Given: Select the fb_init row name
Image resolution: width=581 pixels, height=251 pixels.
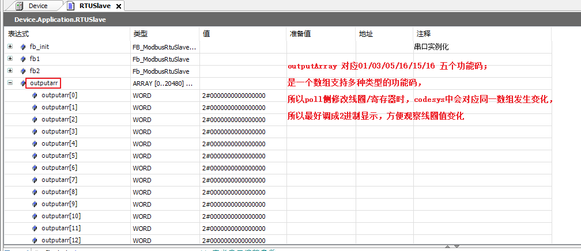Looking at the screenshot, I should pos(39,47).
